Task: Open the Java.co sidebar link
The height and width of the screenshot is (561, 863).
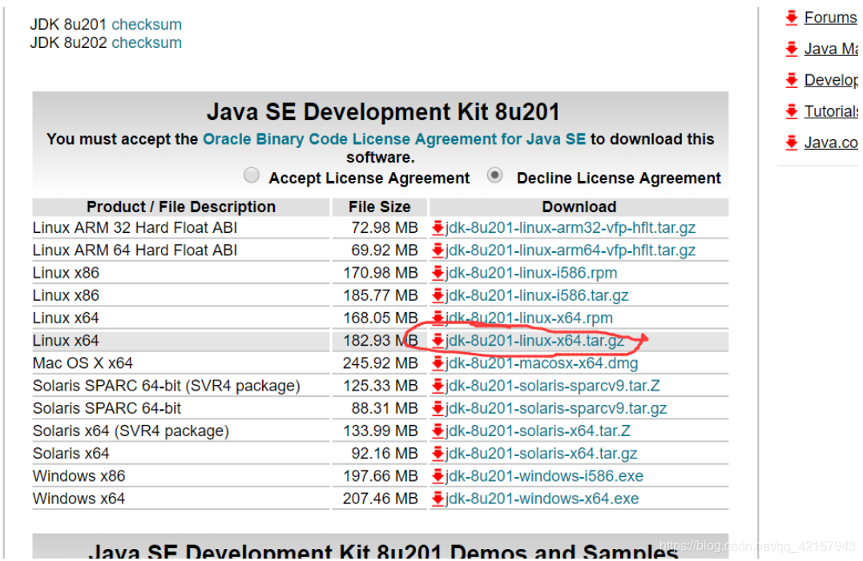Action: point(830,143)
